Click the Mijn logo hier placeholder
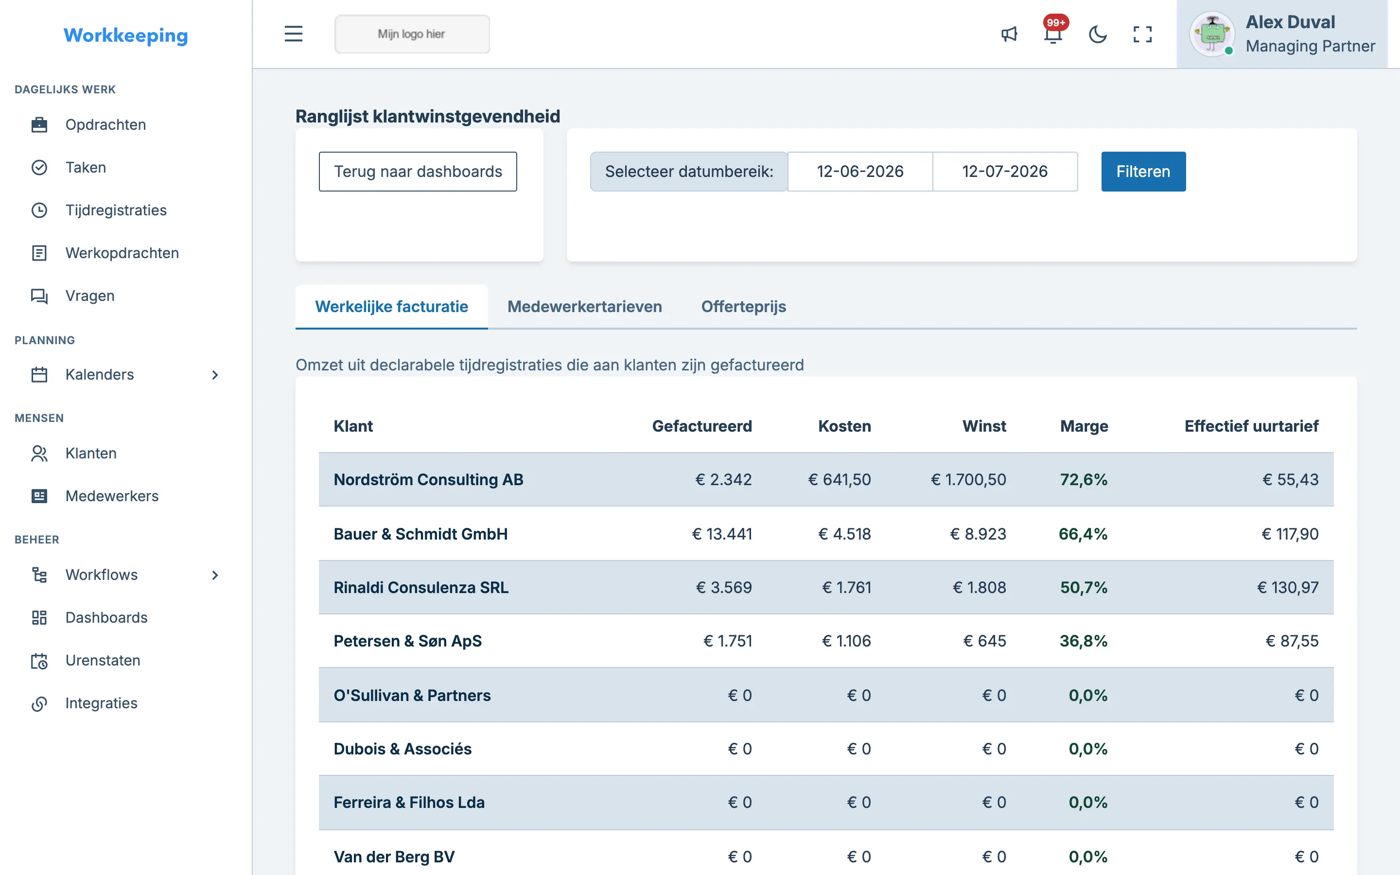Screen dimensions: 1400x875 coord(412,34)
